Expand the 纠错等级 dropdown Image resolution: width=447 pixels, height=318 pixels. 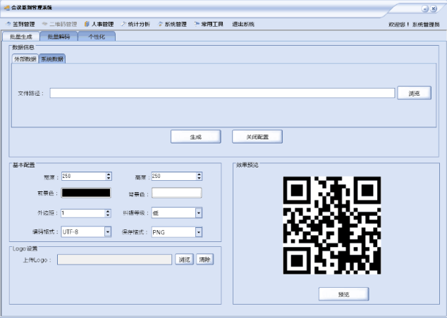coord(199,212)
